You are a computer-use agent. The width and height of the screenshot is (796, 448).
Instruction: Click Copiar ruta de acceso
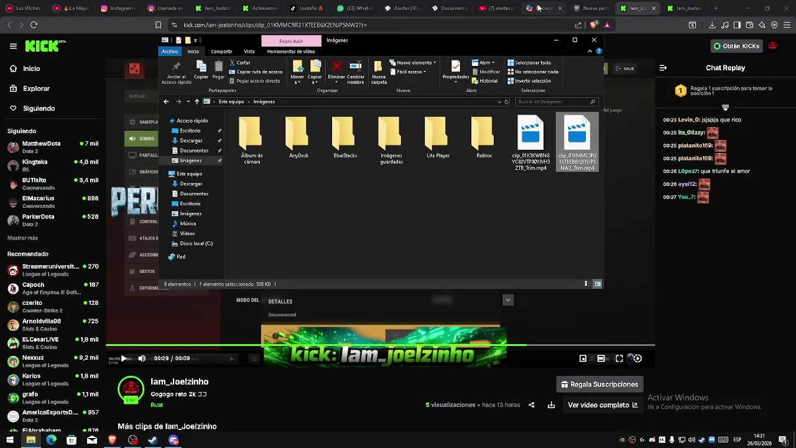[x=255, y=72]
